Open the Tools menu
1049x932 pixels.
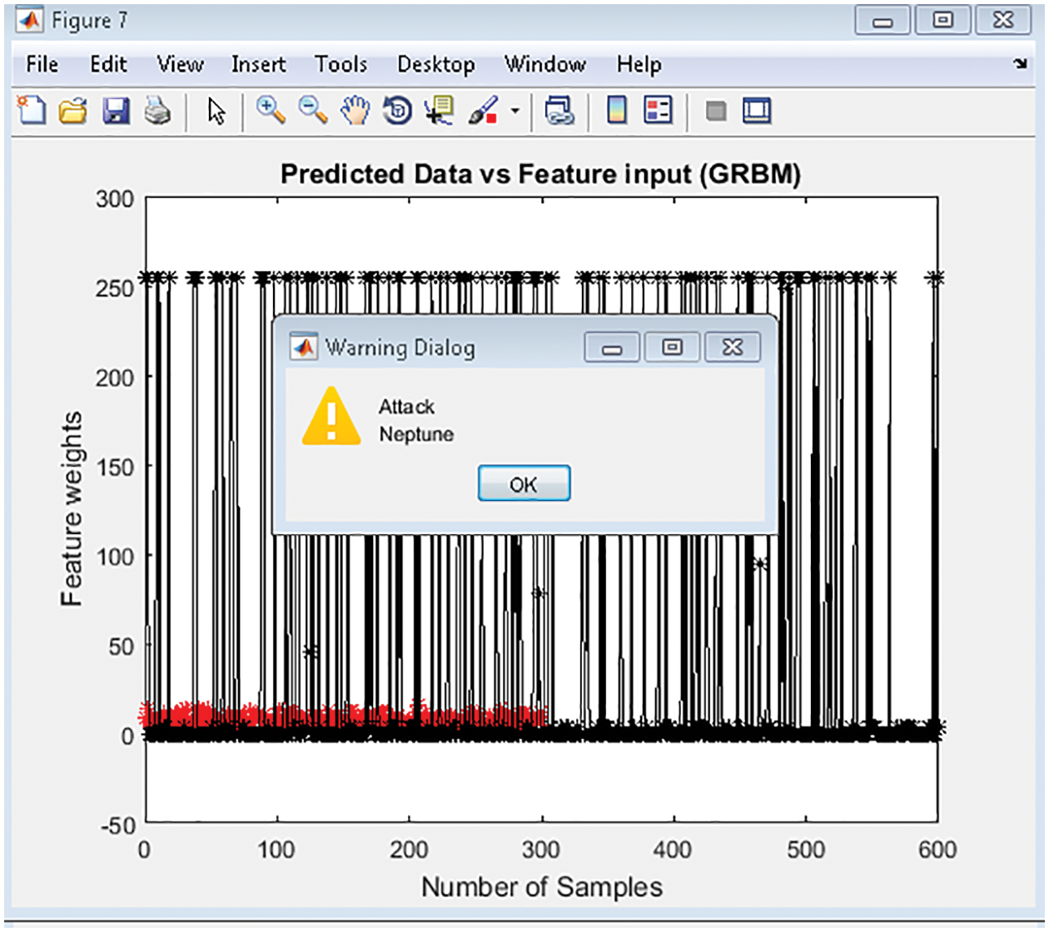click(341, 65)
